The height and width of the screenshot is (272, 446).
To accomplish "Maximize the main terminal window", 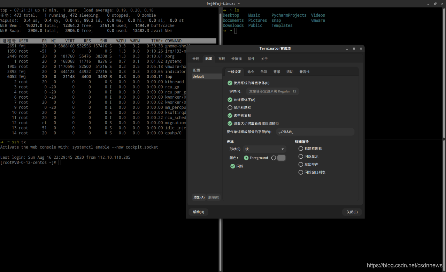I will click(435, 3).
